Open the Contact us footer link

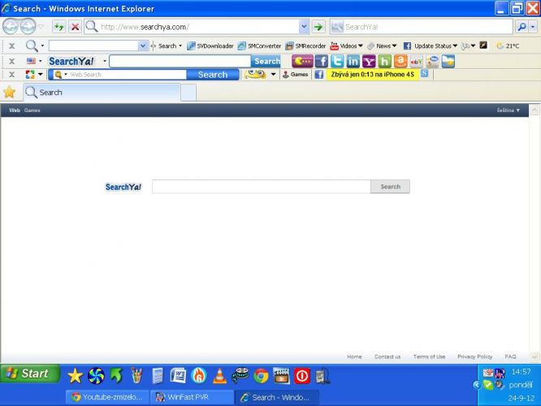tap(387, 356)
